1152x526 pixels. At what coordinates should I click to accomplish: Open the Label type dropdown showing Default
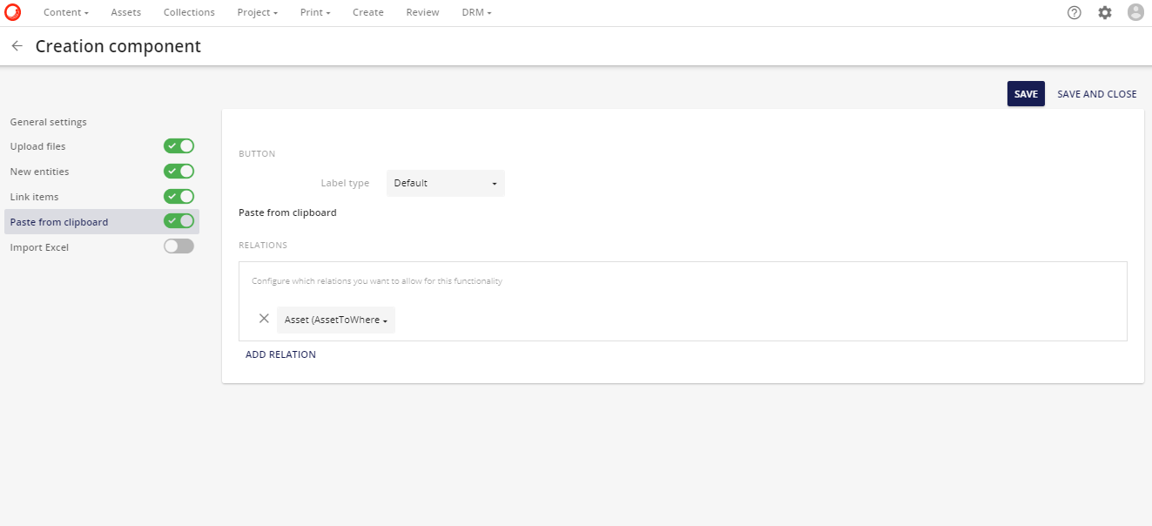(x=445, y=183)
